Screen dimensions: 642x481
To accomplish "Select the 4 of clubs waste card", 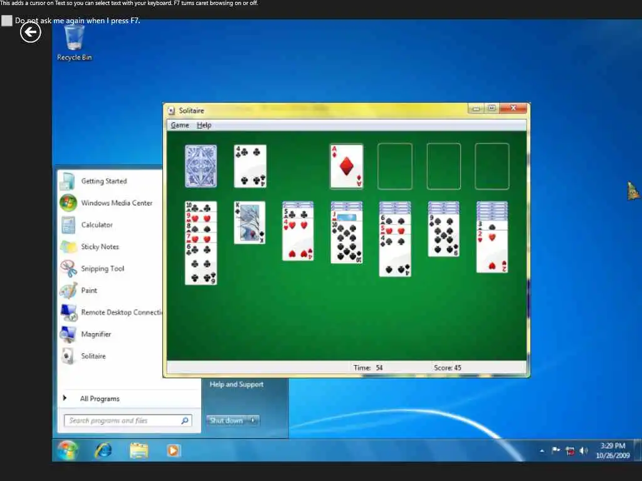I will pos(250,166).
